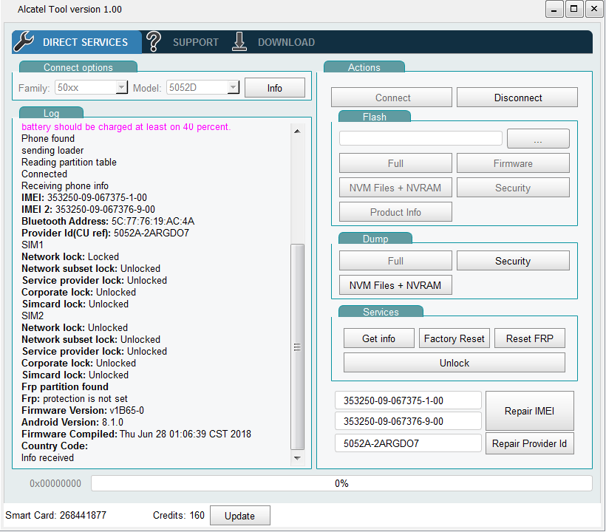Minimize the Alcatel Tool window
This screenshot has height=532, width=606.
[554, 10]
